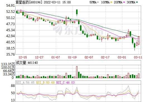Click the last red volume bar at the right edge
This screenshot has width=145, height=102.
pos(139,76)
